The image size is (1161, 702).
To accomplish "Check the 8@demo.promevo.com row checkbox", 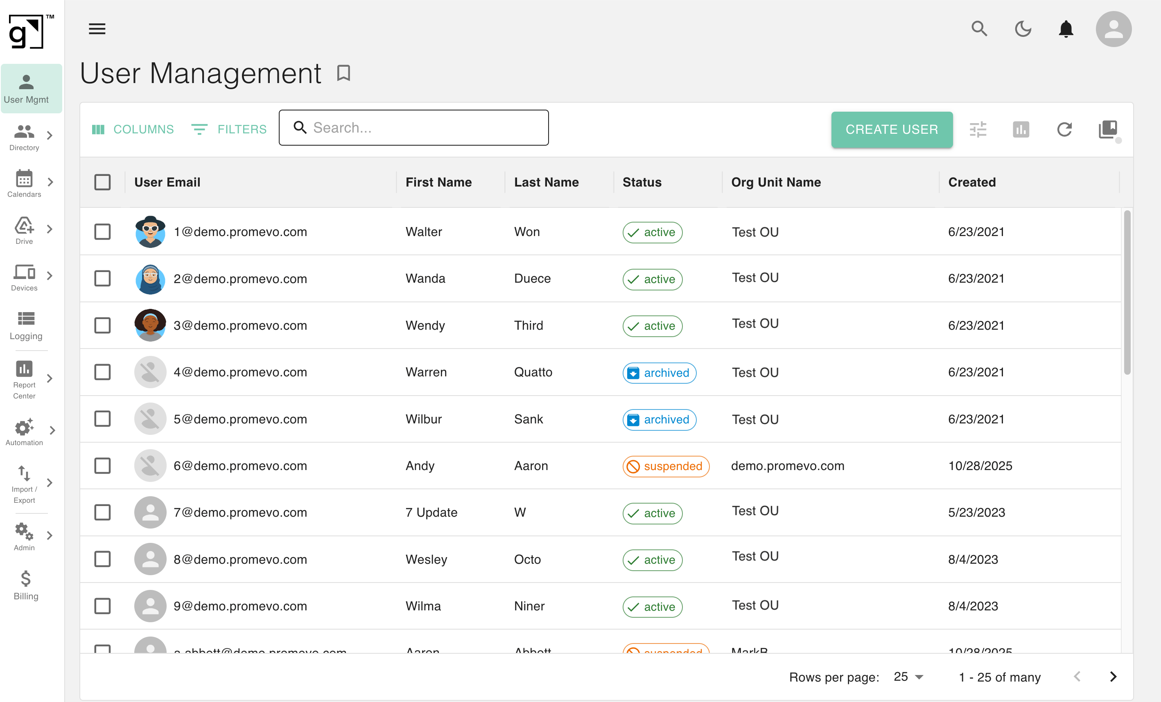I will tap(102, 559).
